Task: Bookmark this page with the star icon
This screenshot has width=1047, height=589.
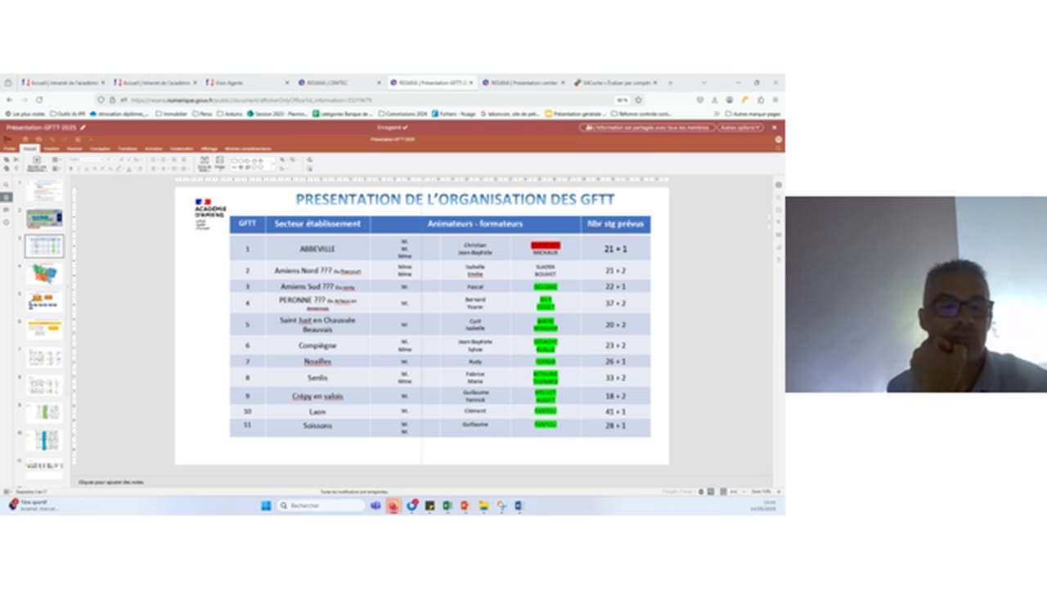Action: point(638,100)
